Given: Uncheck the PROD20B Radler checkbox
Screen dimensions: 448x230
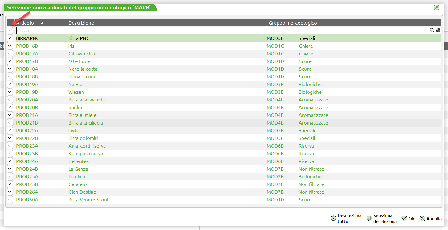Looking at the screenshot, I should pos(10,107).
